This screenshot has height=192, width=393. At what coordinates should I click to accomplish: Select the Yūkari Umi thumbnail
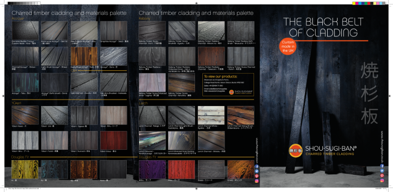[55, 115]
